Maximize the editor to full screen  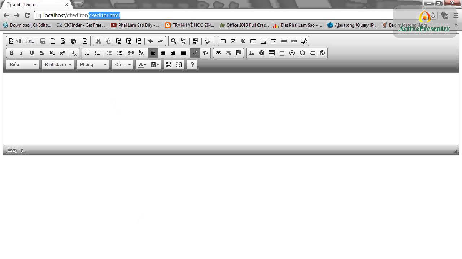tap(169, 65)
